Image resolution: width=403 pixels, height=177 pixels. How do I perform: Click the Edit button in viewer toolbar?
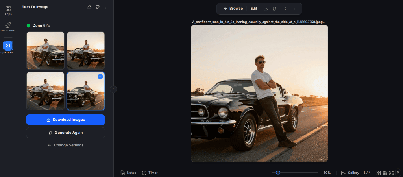(254, 9)
